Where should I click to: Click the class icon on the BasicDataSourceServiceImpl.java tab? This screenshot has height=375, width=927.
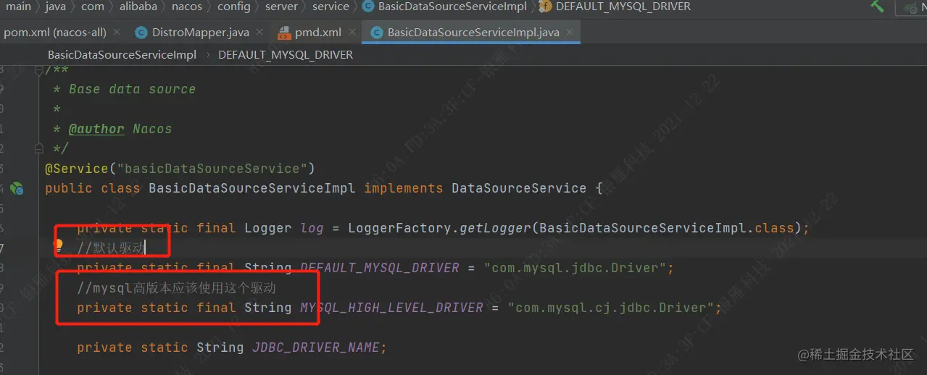point(376,33)
